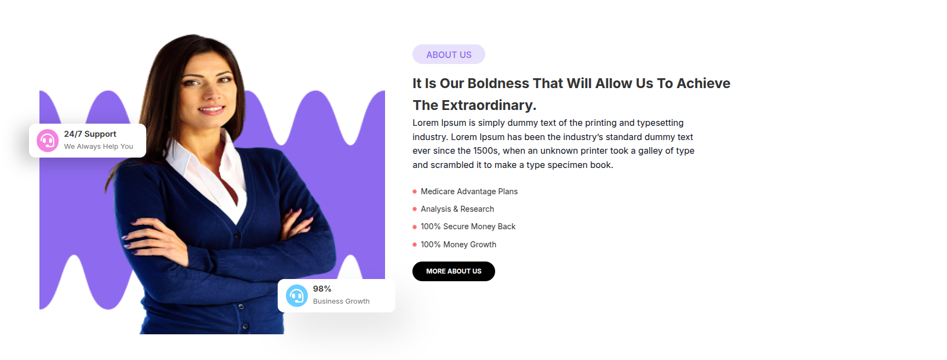
Task: Click the pink headset support icon
Action: [48, 141]
